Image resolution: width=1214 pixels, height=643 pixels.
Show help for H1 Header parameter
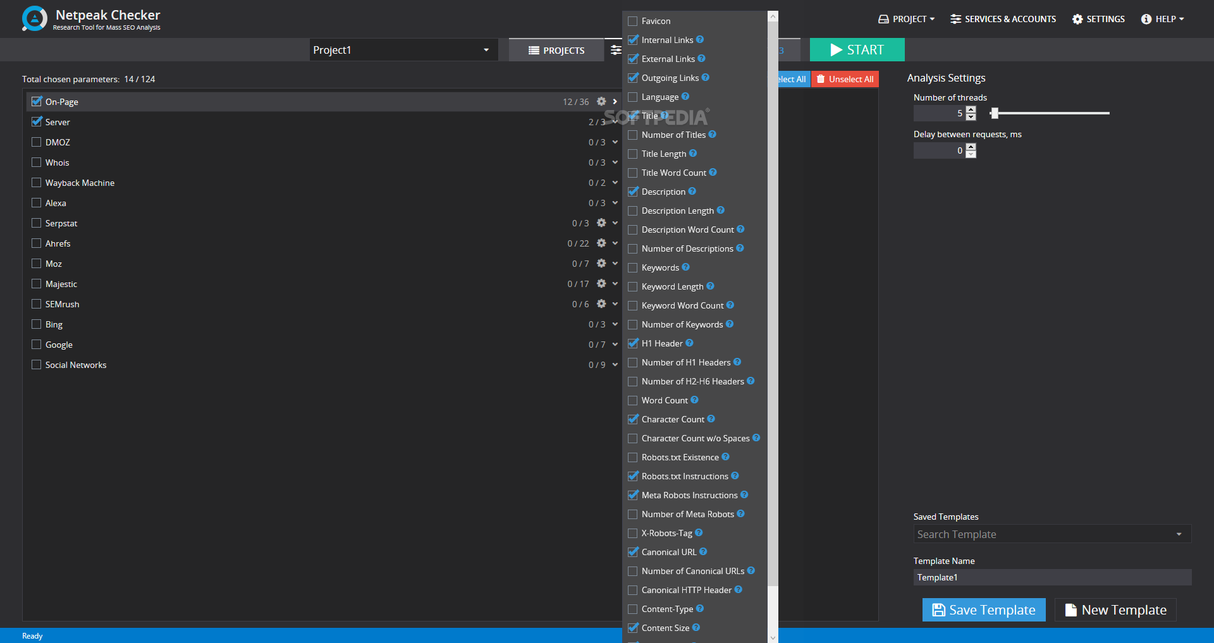[690, 343]
